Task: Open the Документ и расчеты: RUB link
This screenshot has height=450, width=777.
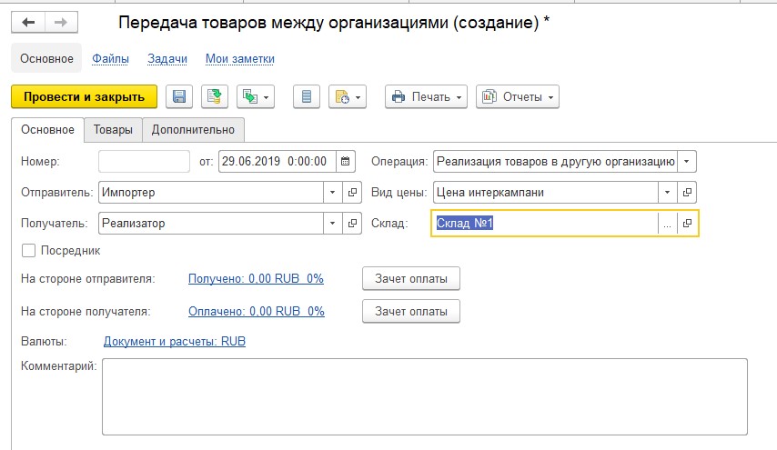Action: (175, 341)
